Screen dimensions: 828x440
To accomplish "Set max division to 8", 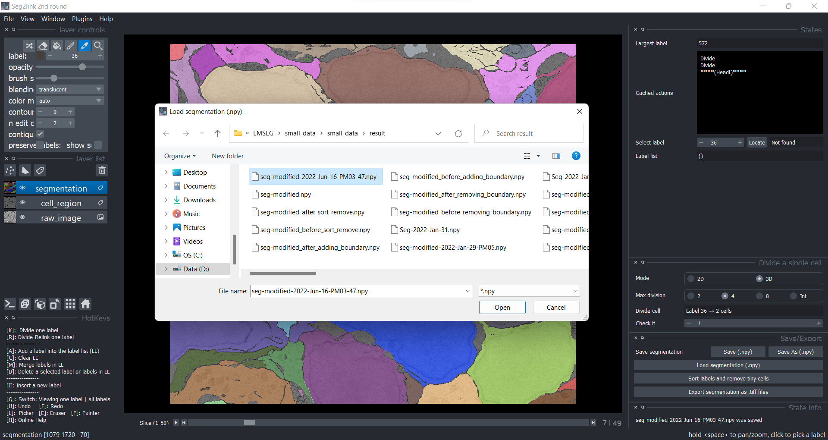I will coord(759,296).
